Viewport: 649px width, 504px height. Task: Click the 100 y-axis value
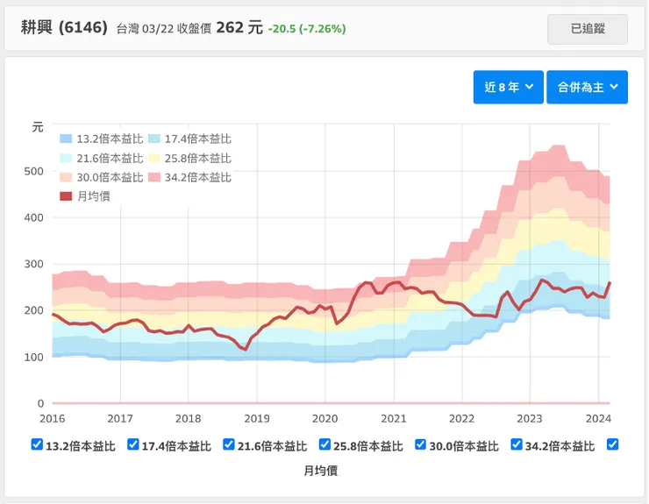pyautogui.click(x=33, y=357)
